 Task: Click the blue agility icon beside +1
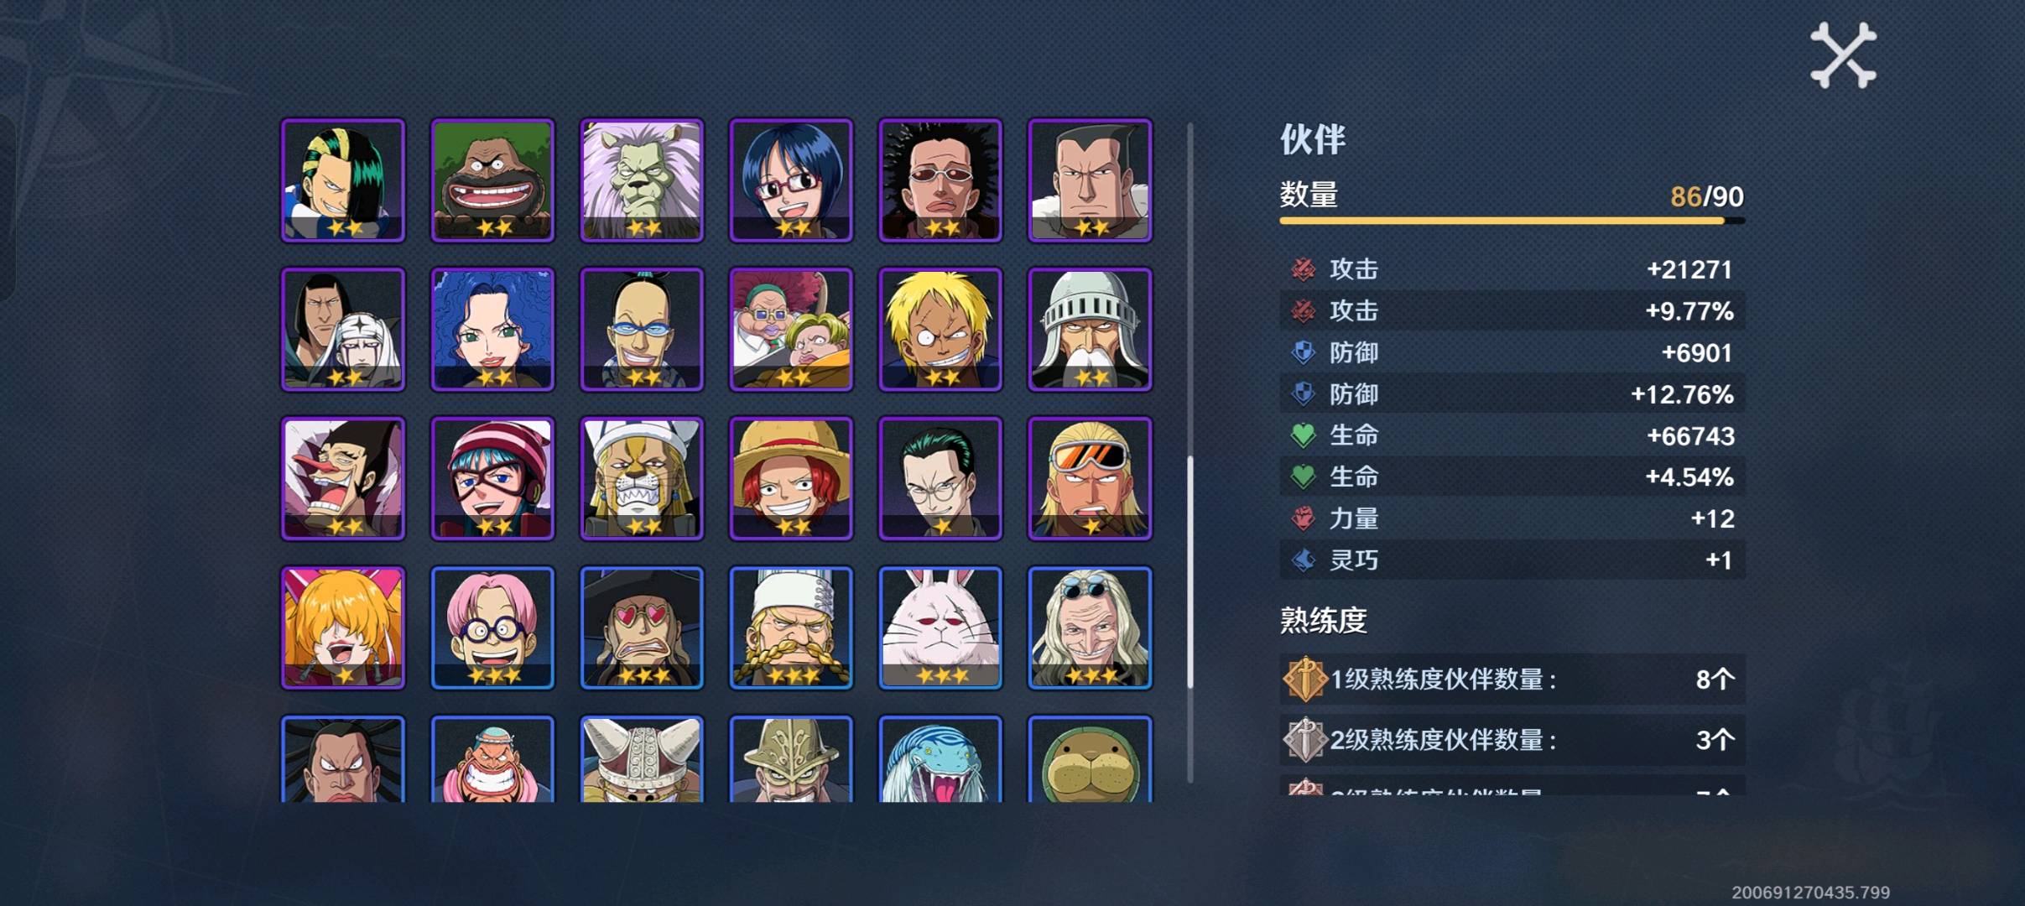[x=1303, y=560]
